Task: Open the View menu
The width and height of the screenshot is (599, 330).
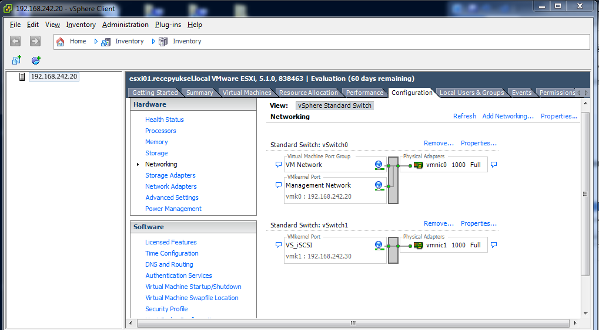Action: [52, 25]
